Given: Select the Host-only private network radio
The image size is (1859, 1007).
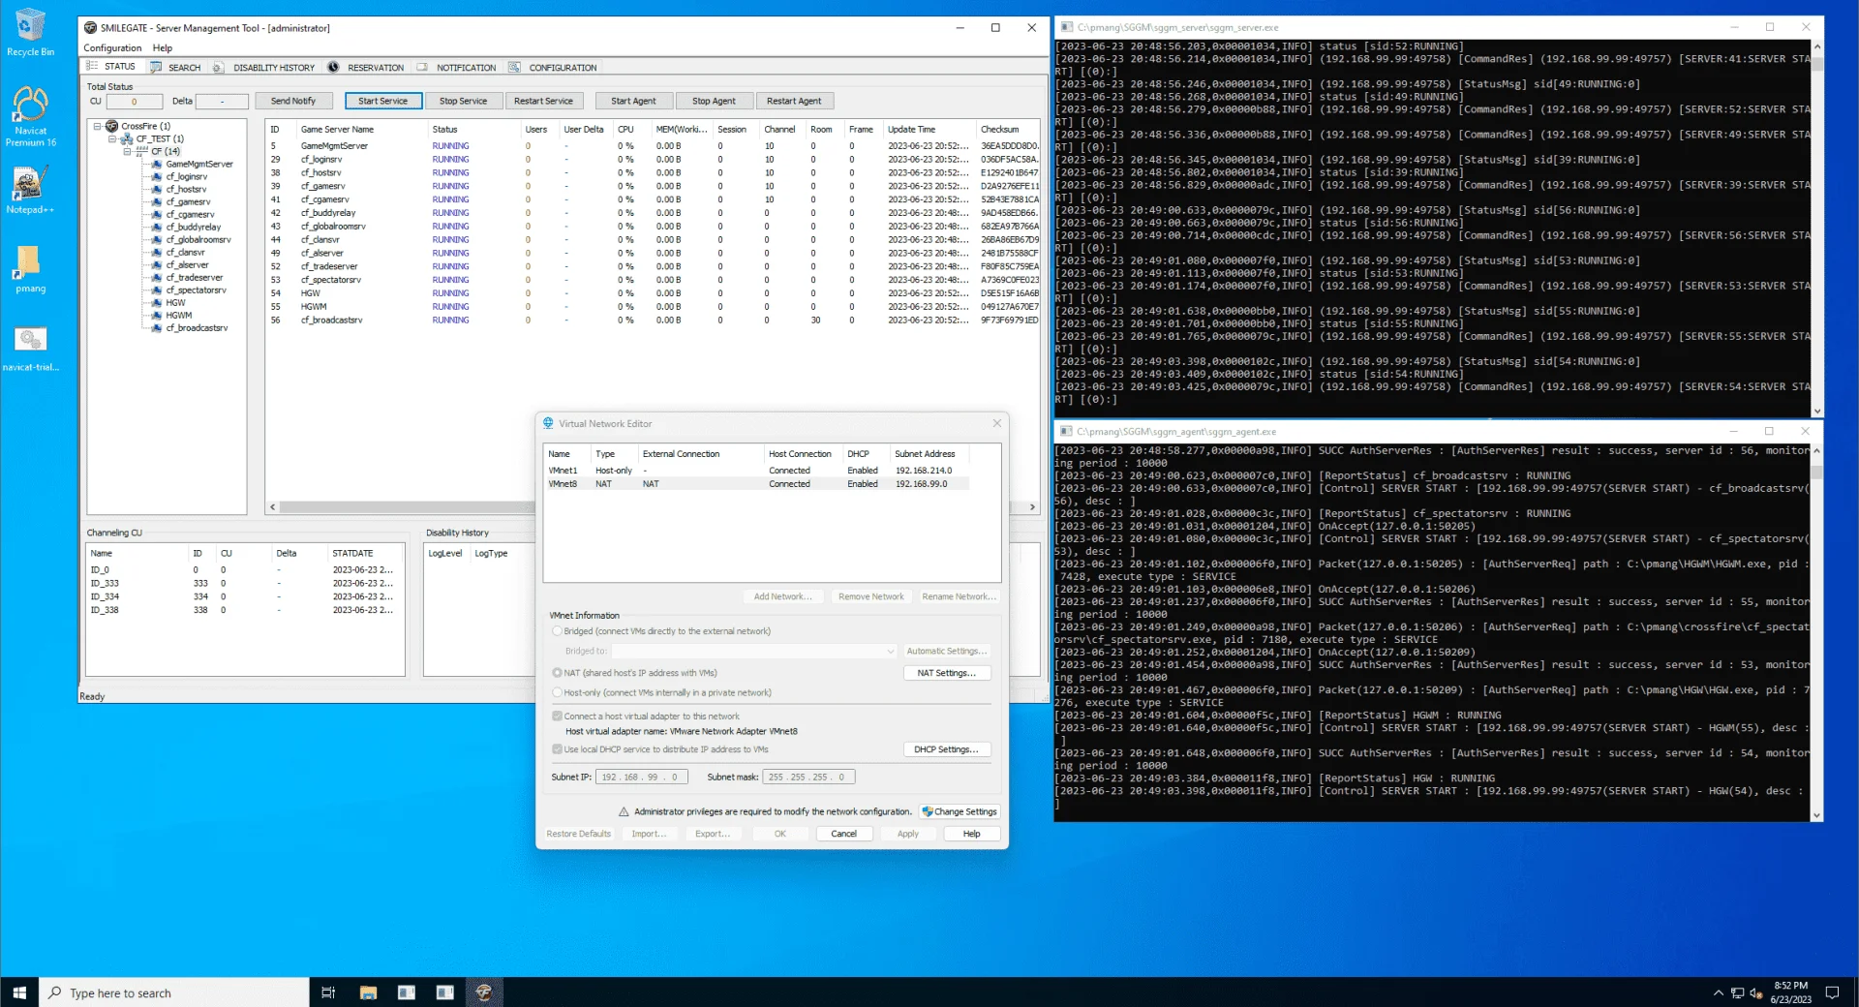Looking at the screenshot, I should tap(557, 692).
